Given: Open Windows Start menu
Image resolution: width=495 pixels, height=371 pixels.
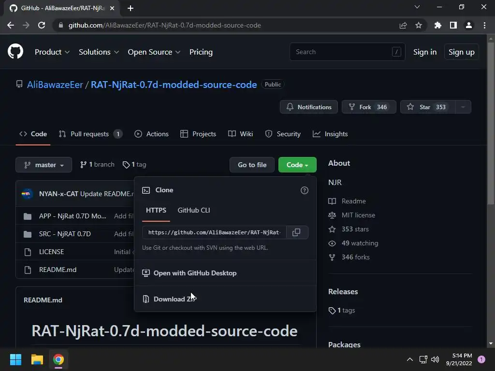Looking at the screenshot, I should point(15,359).
